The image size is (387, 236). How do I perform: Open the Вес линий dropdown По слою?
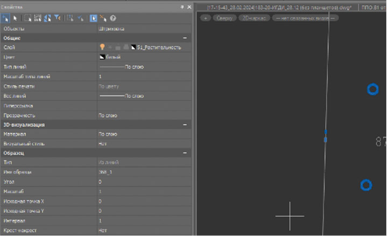pos(145,96)
